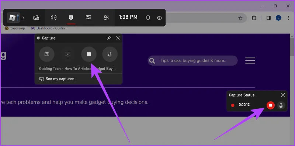This screenshot has height=146, width=295.
Task: Open the Basecamp bookmark
Action: pos(15,28)
